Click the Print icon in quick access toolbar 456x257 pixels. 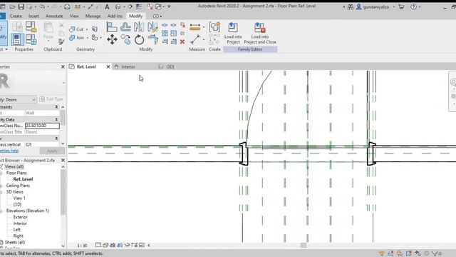[x=67, y=6]
